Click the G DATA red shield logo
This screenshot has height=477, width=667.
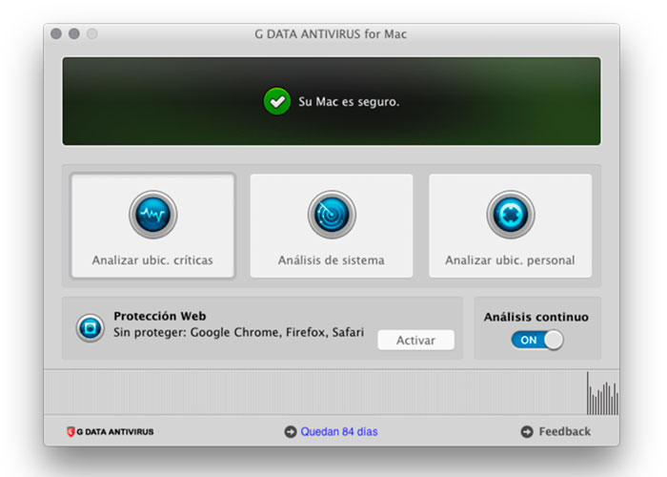coord(71,432)
